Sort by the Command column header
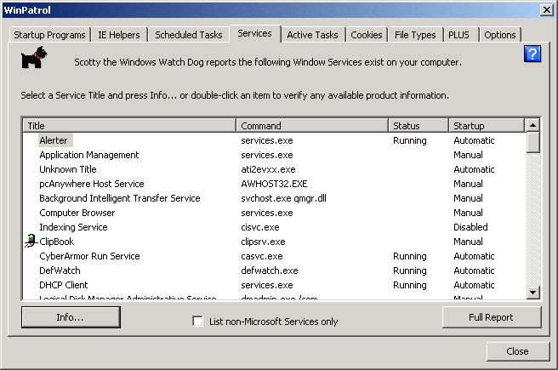The image size is (558, 370). click(311, 126)
